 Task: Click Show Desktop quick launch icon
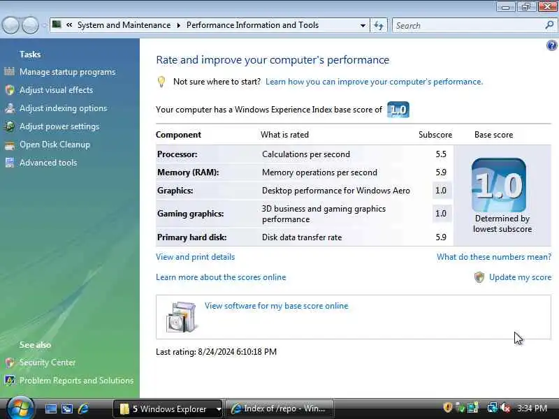pos(50,409)
